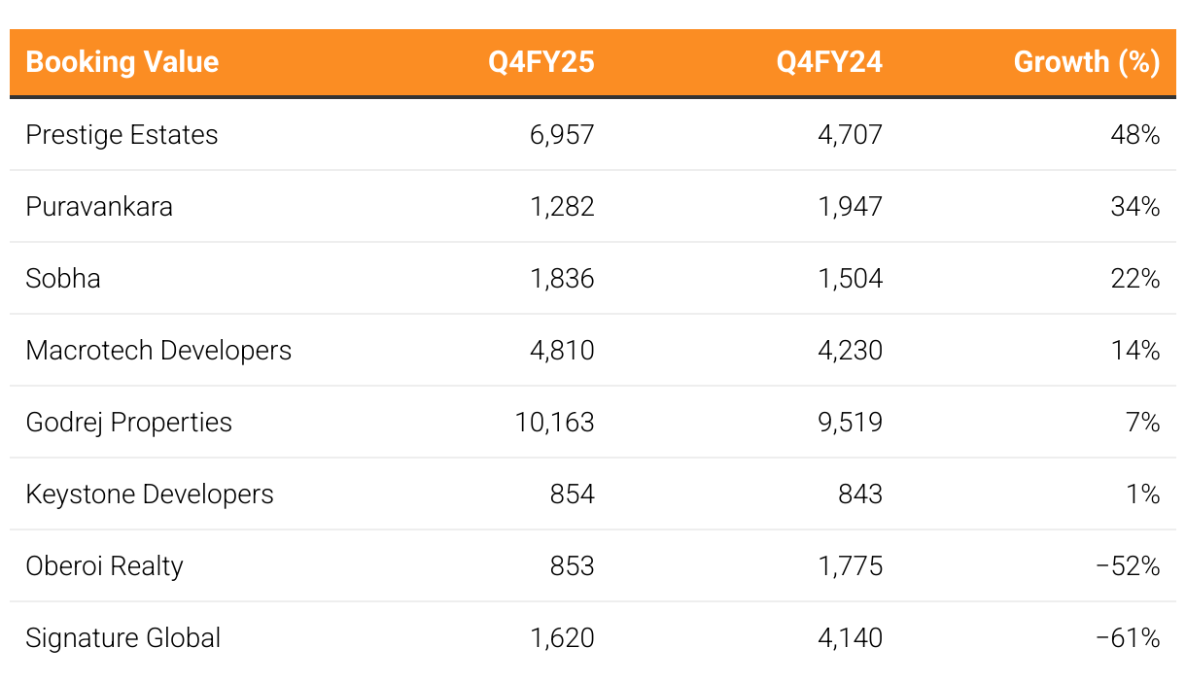
Task: Select the −61% growth value
Action: (x=1128, y=637)
